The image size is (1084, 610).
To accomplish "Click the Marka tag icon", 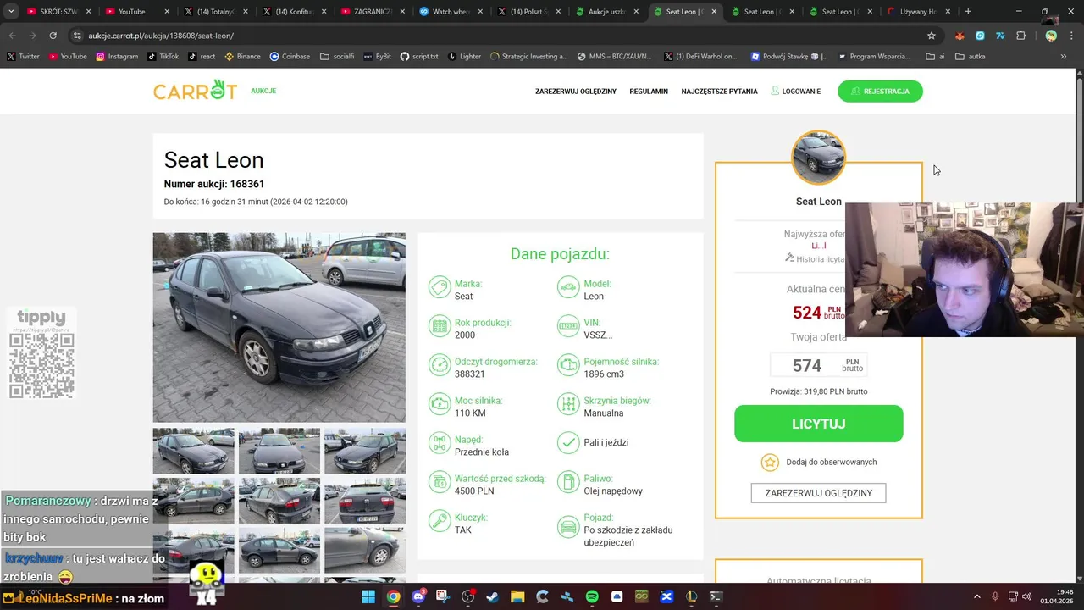I will click(x=440, y=287).
